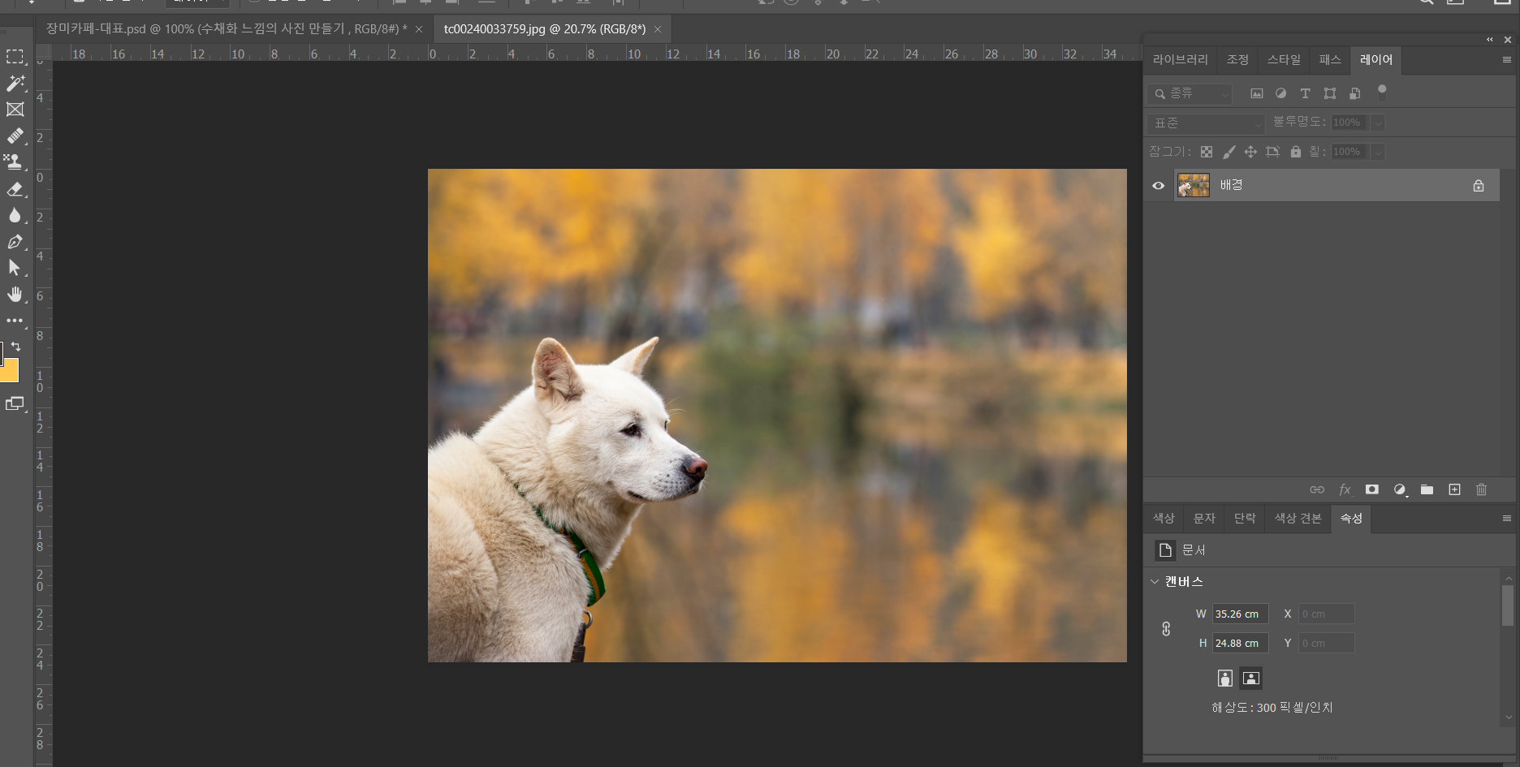Toggle the width-height link constraint
The height and width of the screenshot is (767, 1520).
(x=1166, y=629)
